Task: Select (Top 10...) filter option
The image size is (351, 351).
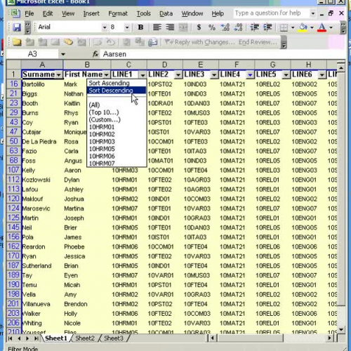Action: [x=117, y=112]
